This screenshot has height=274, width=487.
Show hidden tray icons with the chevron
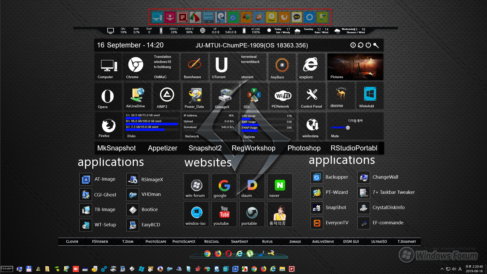(x=442, y=269)
